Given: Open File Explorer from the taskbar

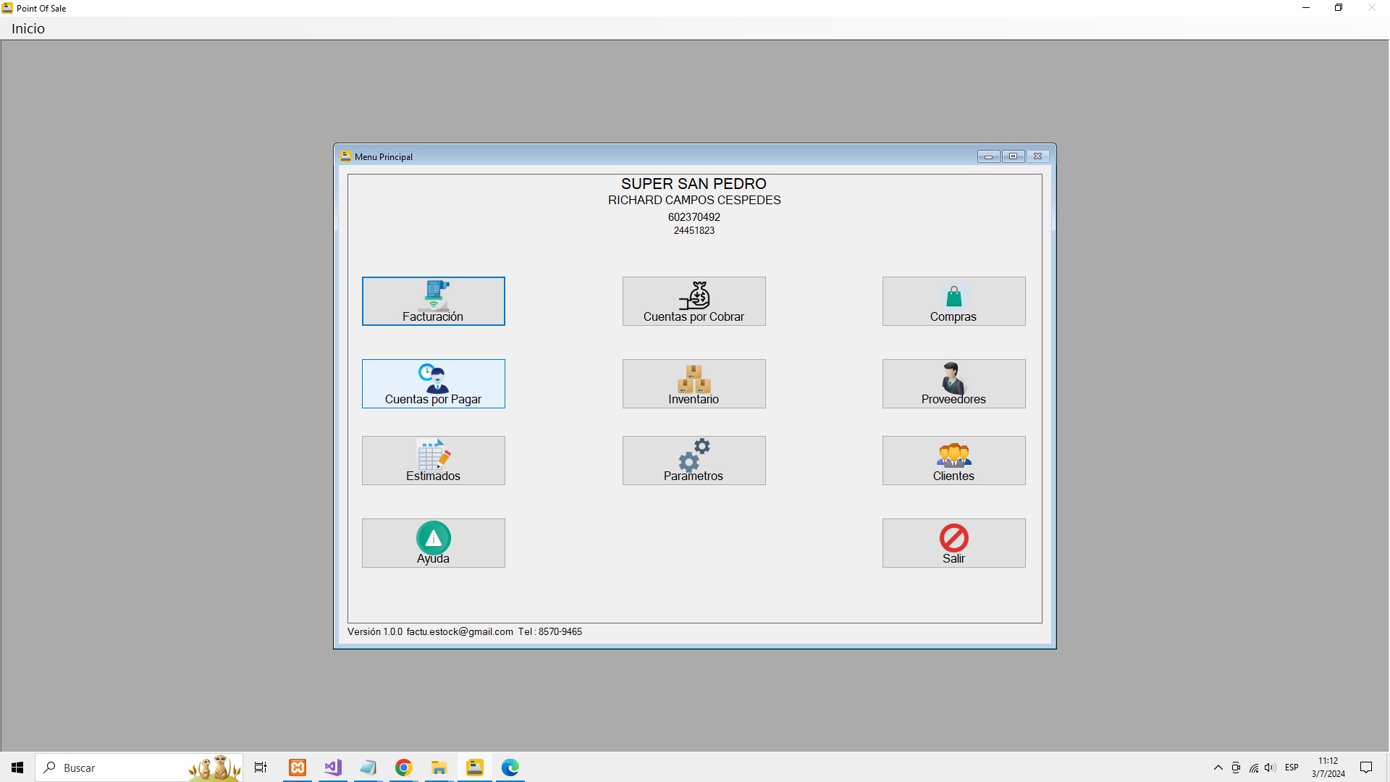Looking at the screenshot, I should (x=439, y=768).
